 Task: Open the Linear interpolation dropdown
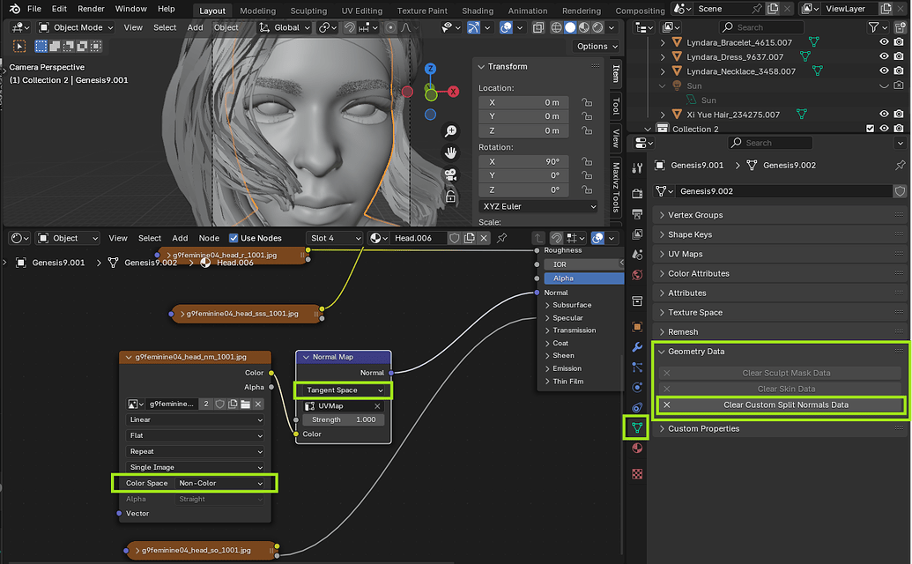(x=195, y=419)
